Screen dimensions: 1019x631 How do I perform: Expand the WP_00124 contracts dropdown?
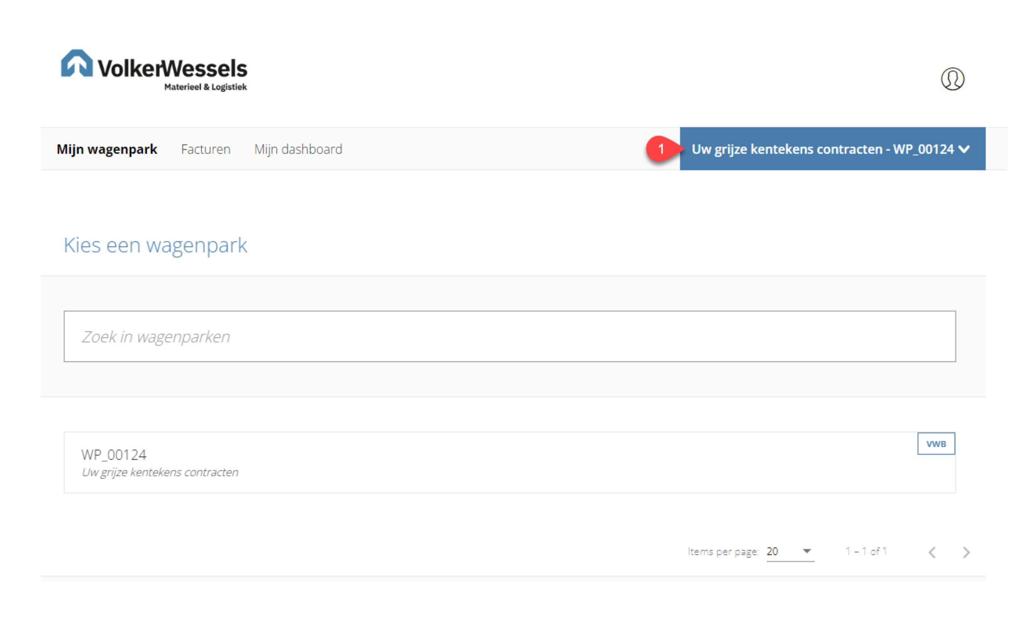point(832,148)
